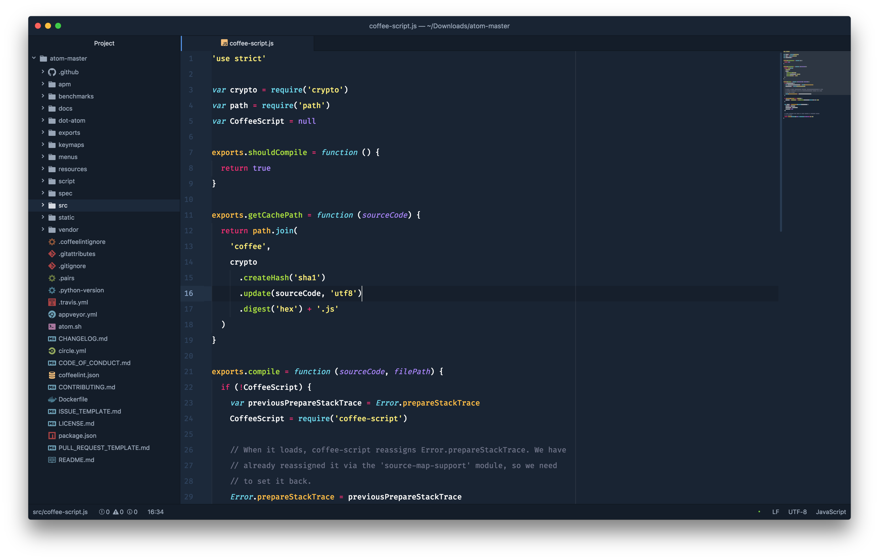Click the AppVeyor icon beside appveyor.yml
The width and height of the screenshot is (879, 560).
pyautogui.click(x=52, y=315)
